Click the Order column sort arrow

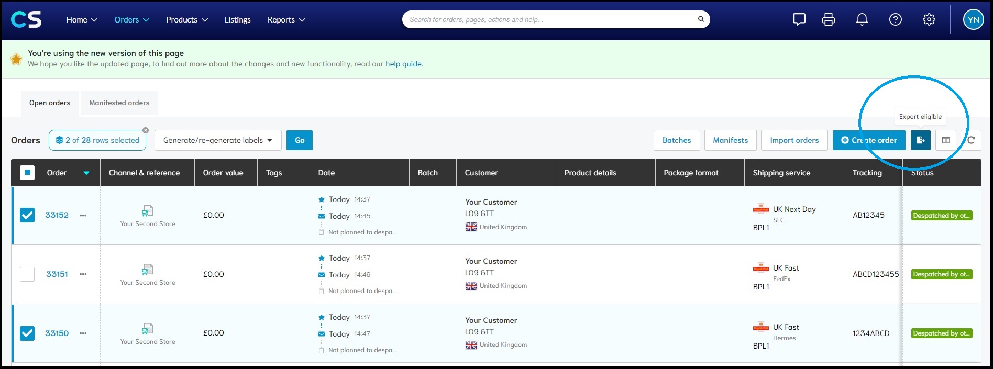coord(86,173)
